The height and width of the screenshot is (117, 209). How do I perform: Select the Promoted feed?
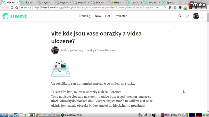[121, 16]
